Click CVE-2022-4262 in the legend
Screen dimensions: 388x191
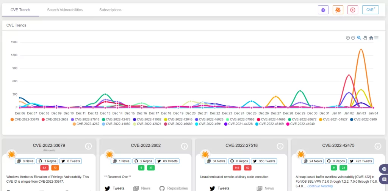pos(86,124)
